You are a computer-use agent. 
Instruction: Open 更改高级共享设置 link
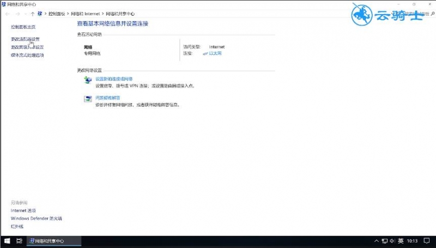pos(27,47)
